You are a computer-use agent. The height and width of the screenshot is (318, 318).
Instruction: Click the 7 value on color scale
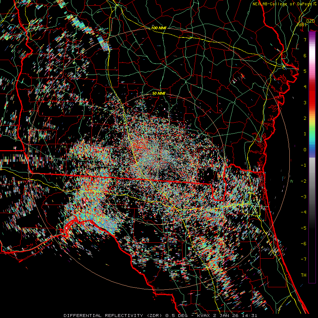pyautogui.click(x=305, y=40)
